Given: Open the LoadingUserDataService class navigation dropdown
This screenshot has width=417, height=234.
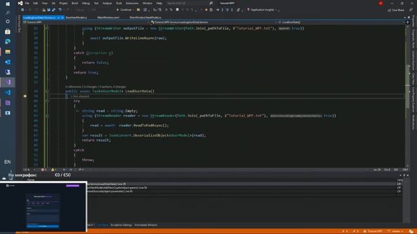Looking at the screenshot, I should [x=214, y=22].
